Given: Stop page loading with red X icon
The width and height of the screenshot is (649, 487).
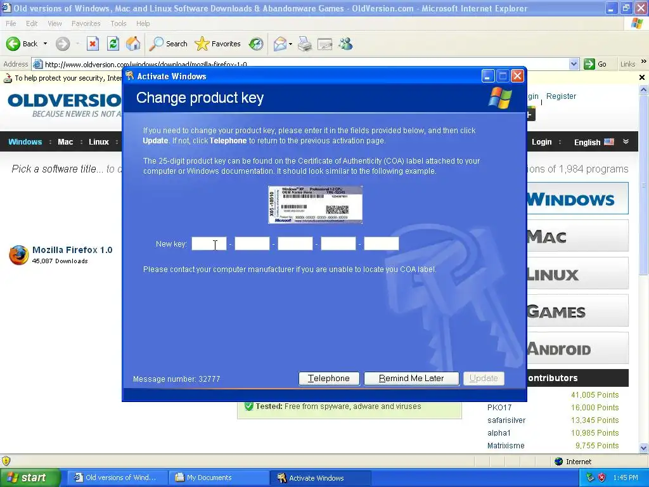Looking at the screenshot, I should pos(93,44).
